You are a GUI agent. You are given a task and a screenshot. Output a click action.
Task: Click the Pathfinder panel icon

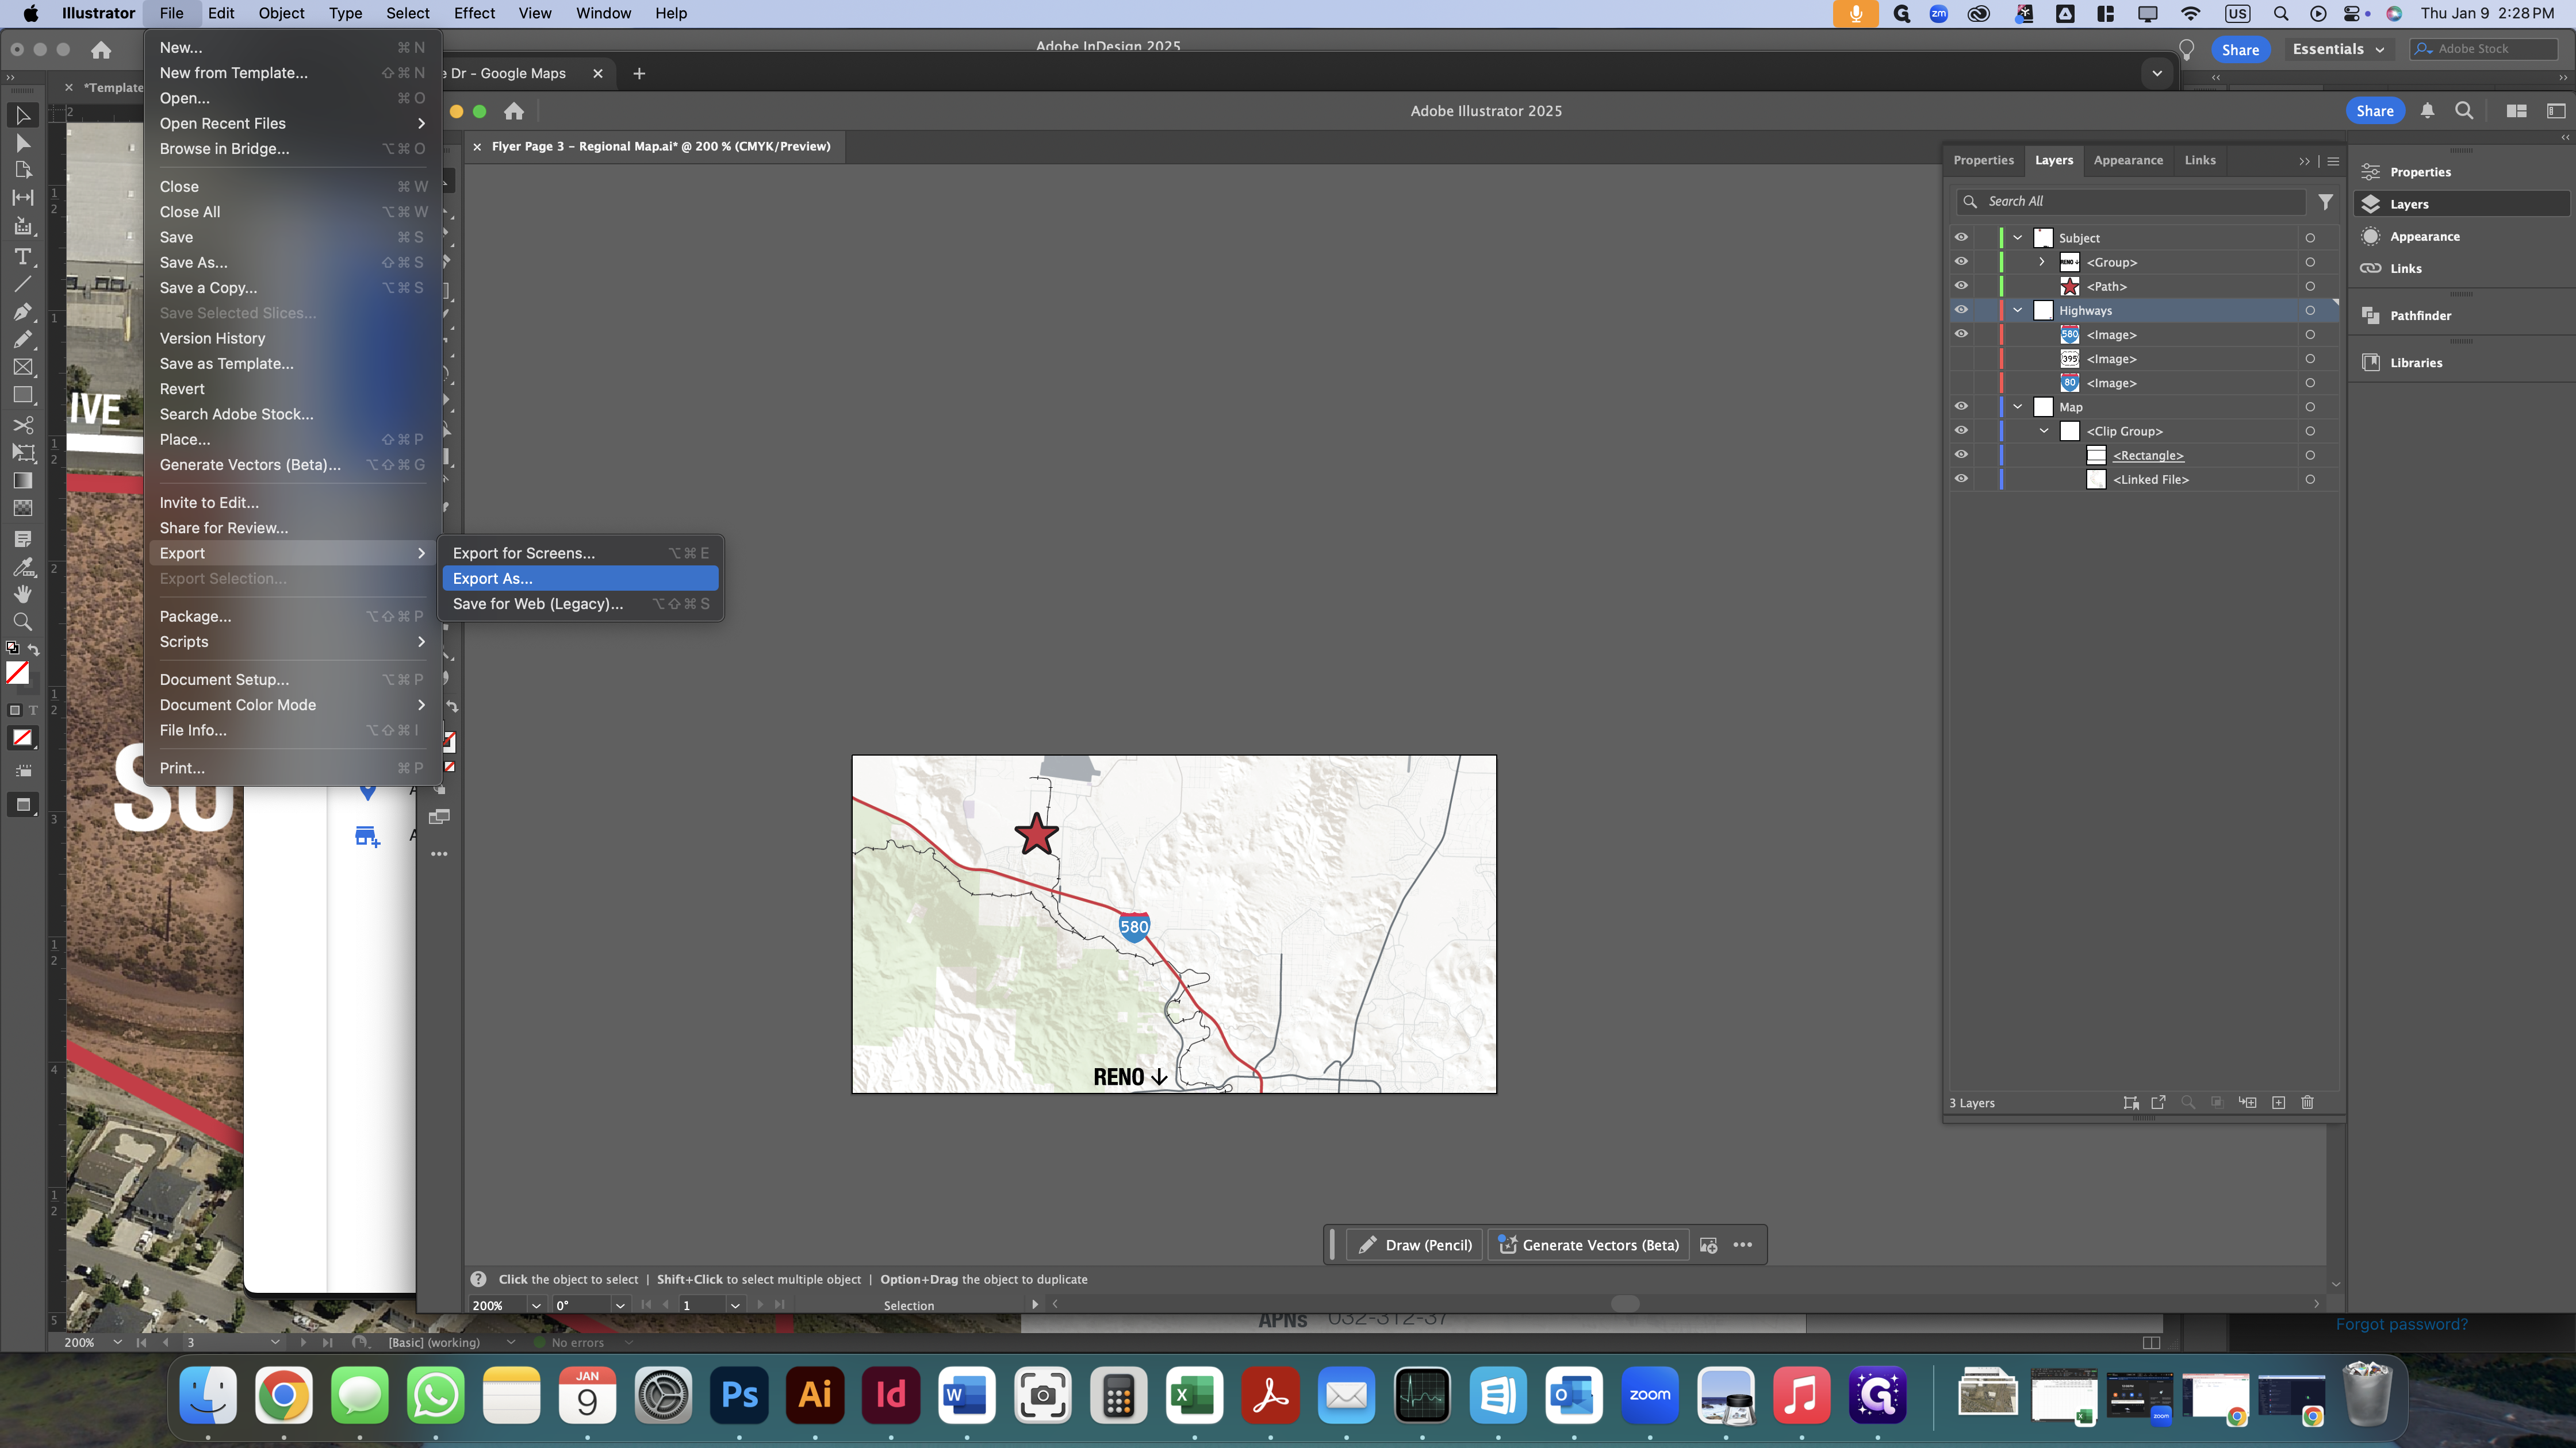tap(2370, 316)
